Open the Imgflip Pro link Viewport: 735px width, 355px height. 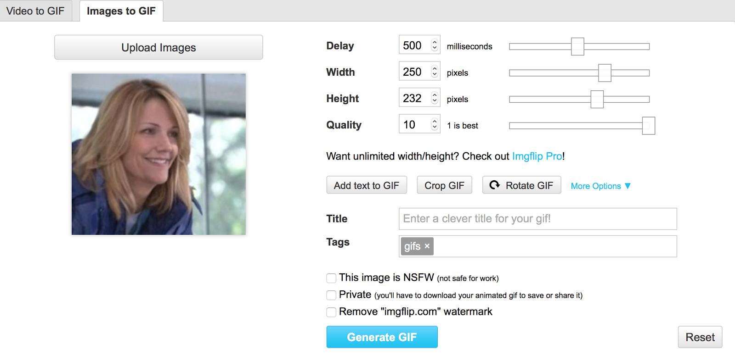pyautogui.click(x=537, y=156)
